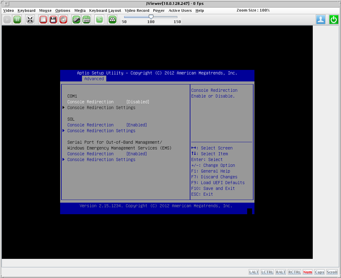Click the CD/DVD media redirection icon
This screenshot has width=341, height=278.
coord(63,20)
